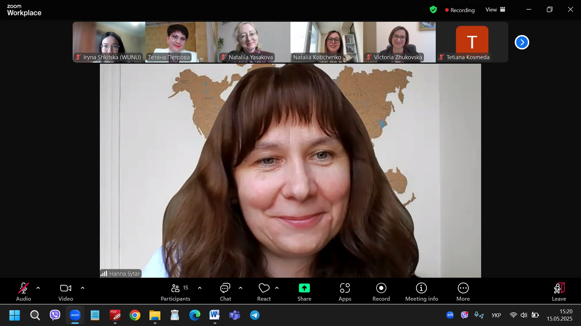
Task: Open Microsoft Word from taskbar
Action: click(x=215, y=315)
